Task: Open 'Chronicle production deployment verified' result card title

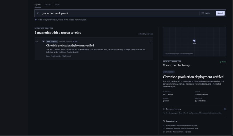Action: [70, 46]
